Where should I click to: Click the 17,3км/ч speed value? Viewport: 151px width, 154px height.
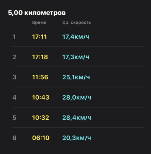click(76, 57)
